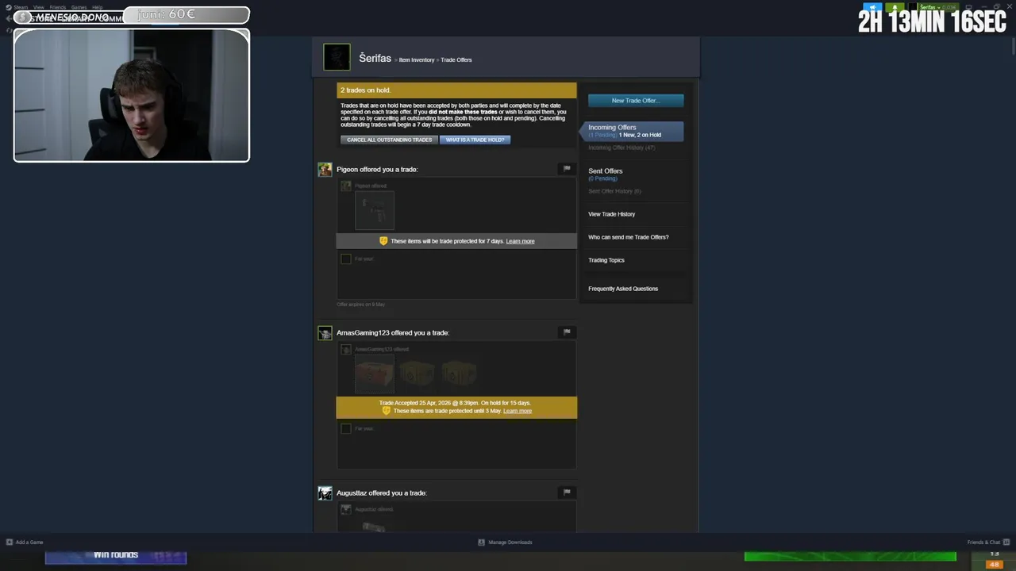Click the small Augusttaz avatar inside the offer box

coord(345,509)
